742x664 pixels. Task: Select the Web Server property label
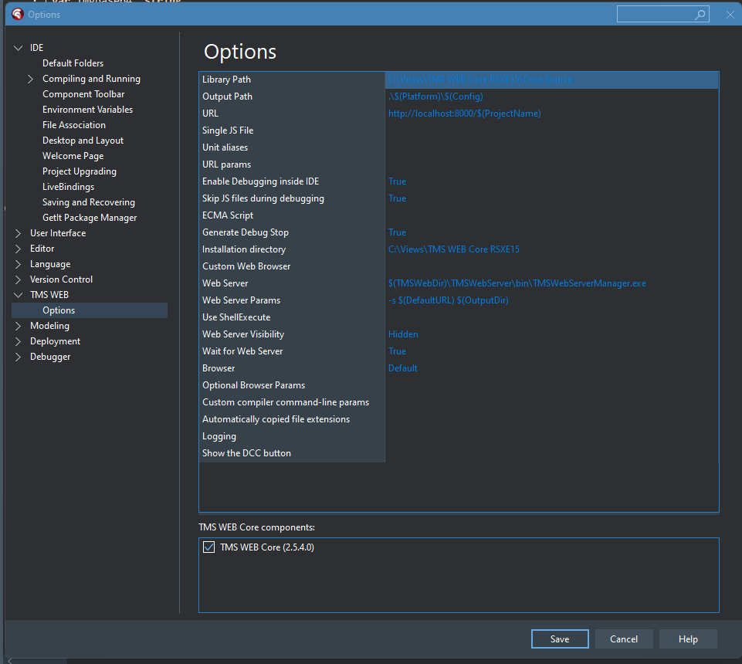tap(292, 283)
